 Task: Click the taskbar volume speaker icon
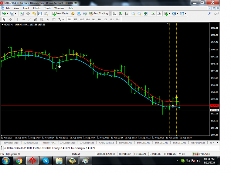(198, 161)
